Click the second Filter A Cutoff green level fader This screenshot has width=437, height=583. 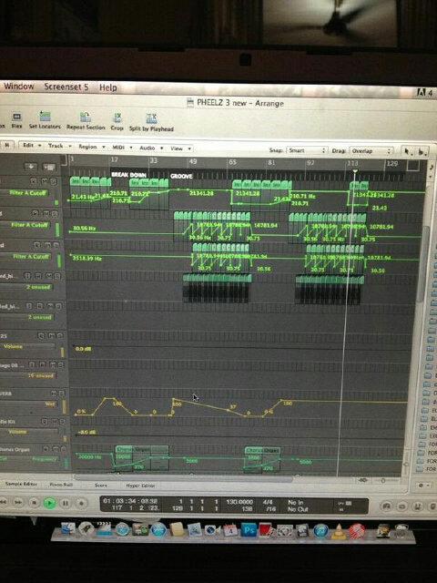(57, 230)
